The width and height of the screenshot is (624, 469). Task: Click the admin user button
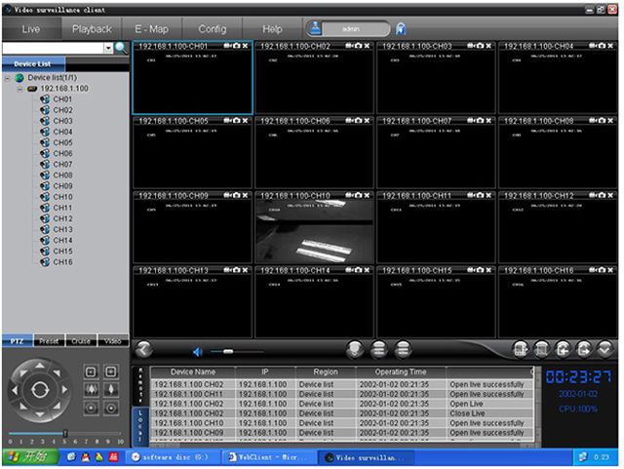[349, 29]
